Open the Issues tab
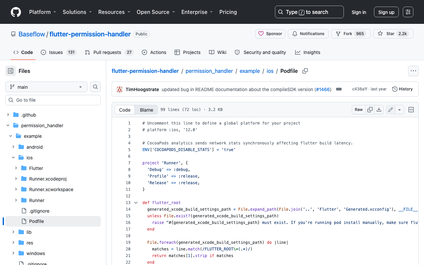This screenshot has width=424, height=265. pyautogui.click(x=59, y=52)
